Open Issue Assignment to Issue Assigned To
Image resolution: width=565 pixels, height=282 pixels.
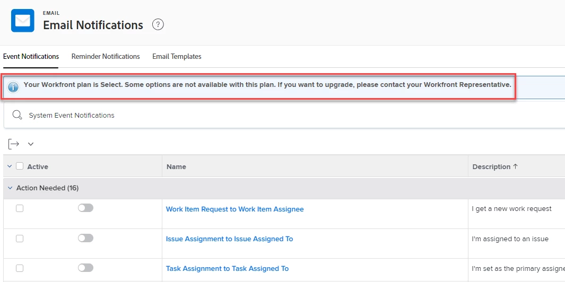230,239
